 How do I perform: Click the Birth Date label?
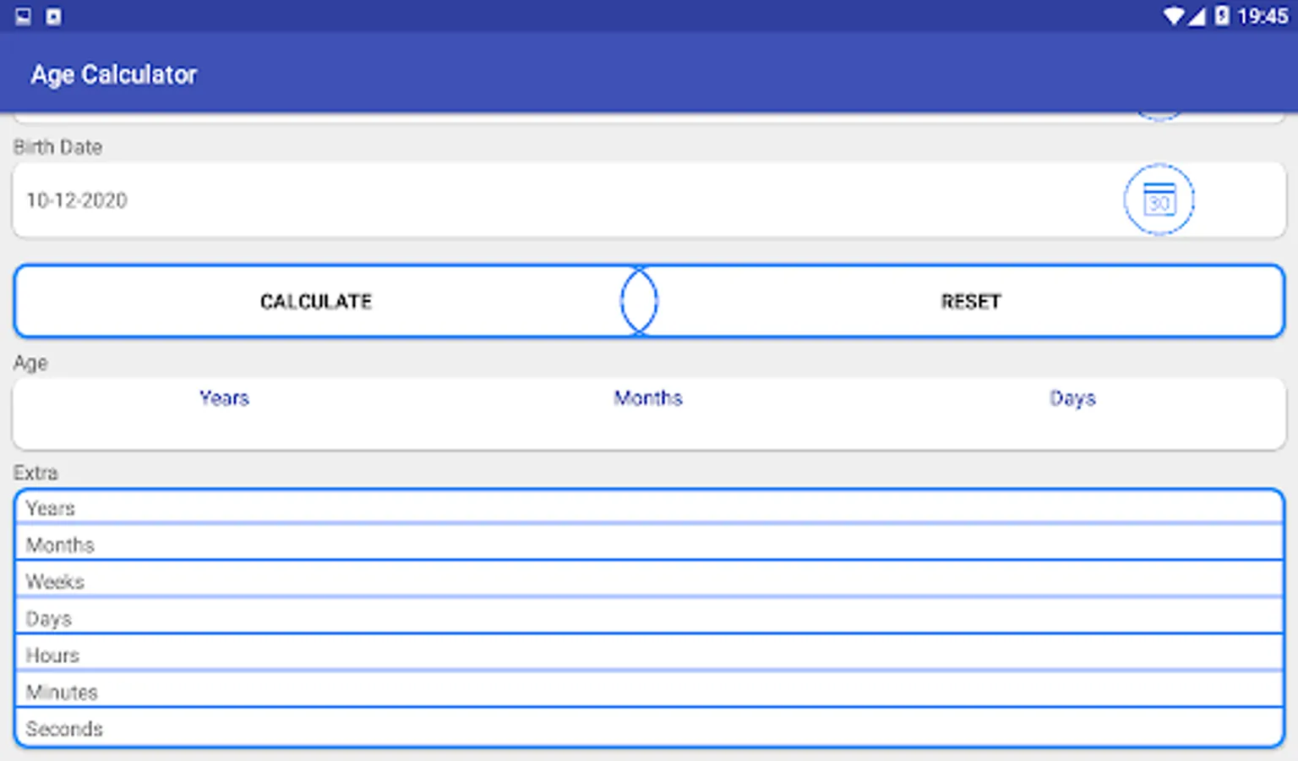(57, 147)
